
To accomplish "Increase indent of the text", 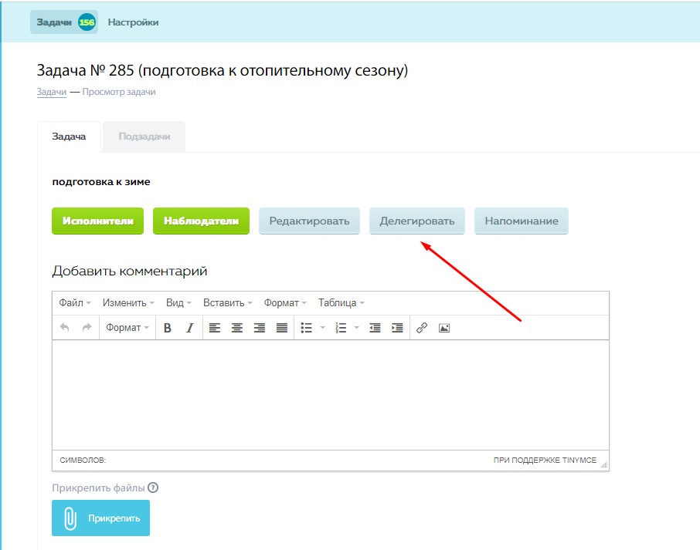I will (x=397, y=328).
